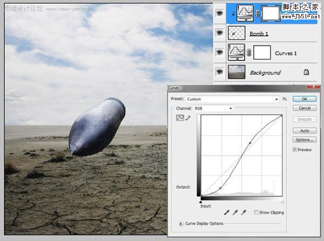Select the Curves 1 layer mask
324x241 pixels.
tap(262, 52)
